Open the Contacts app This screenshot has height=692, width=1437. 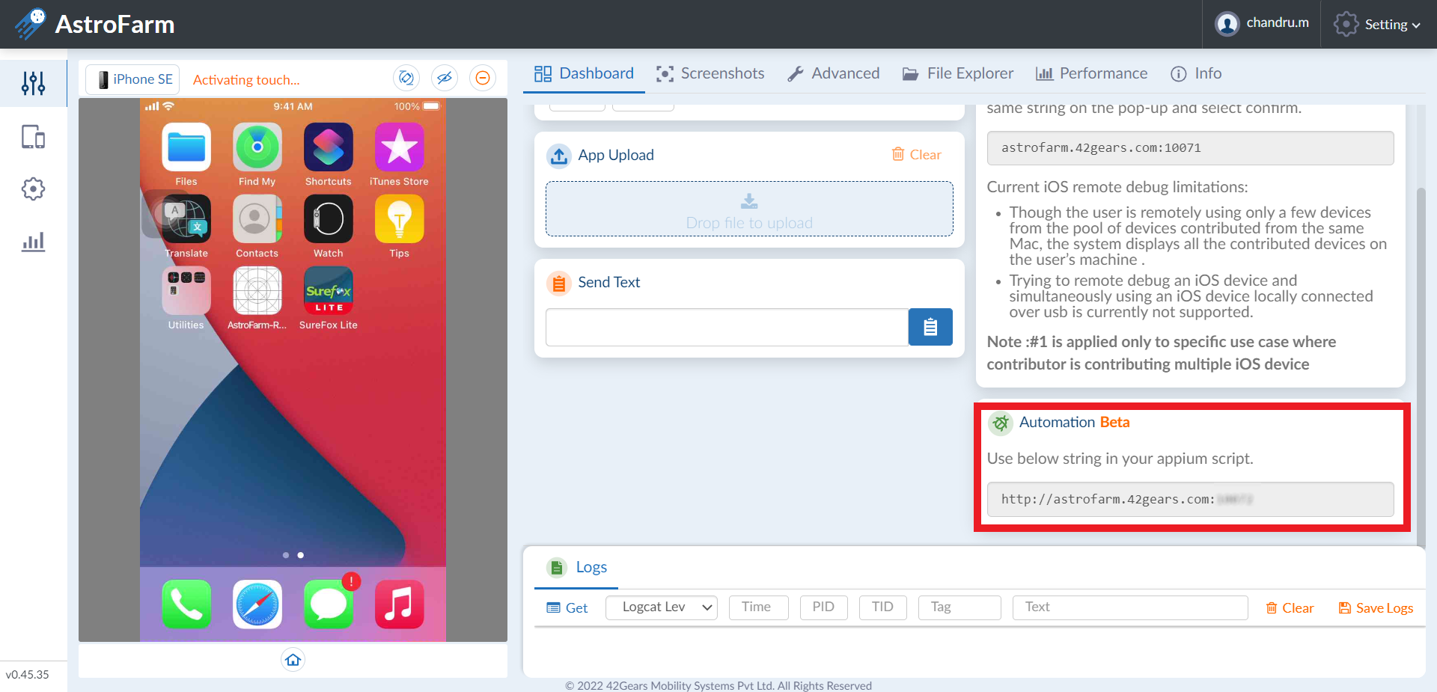[x=257, y=219]
